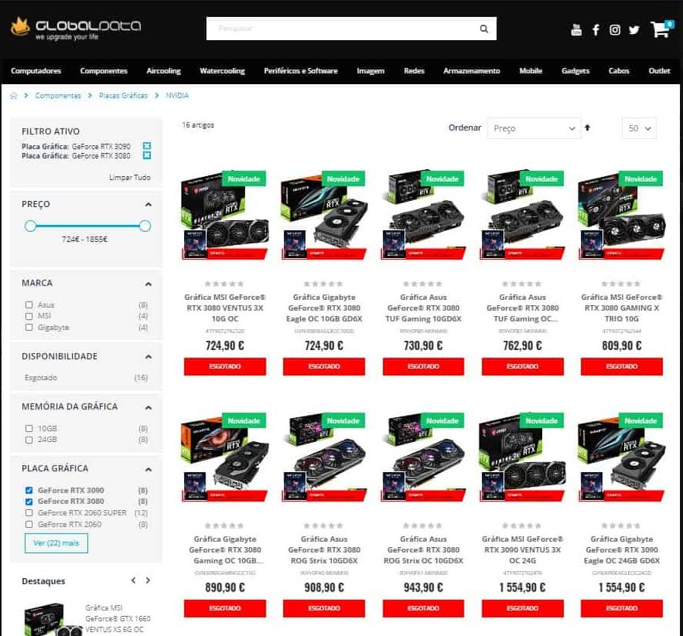The height and width of the screenshot is (636, 683).
Task: Open the Mobile menu
Action: pyautogui.click(x=531, y=70)
